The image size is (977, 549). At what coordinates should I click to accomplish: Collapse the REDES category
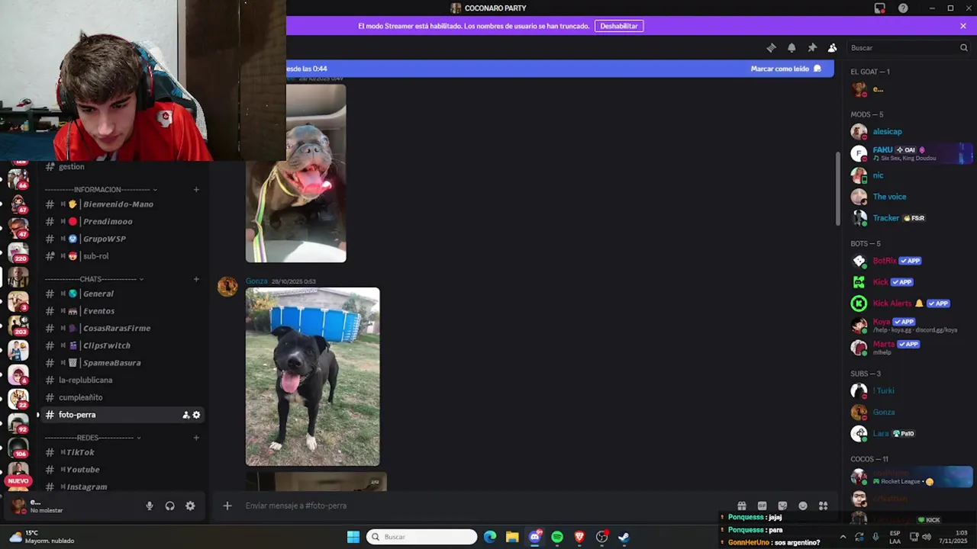[92, 438]
